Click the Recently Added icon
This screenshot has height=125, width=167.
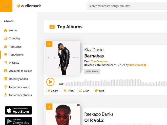point(6,79)
